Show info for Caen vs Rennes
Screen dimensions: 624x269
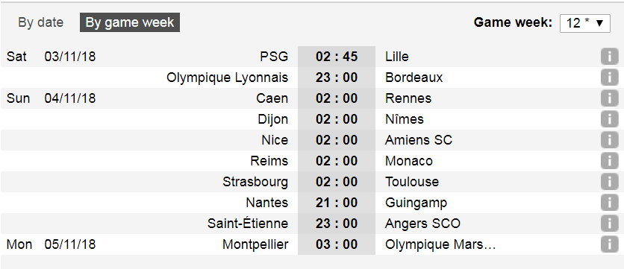tap(609, 98)
